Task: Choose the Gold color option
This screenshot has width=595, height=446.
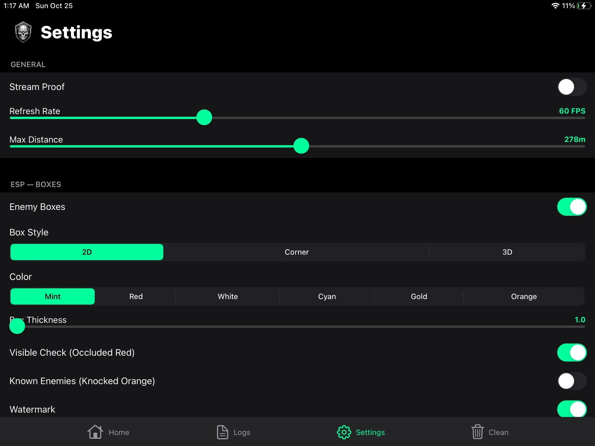Action: 419,296
